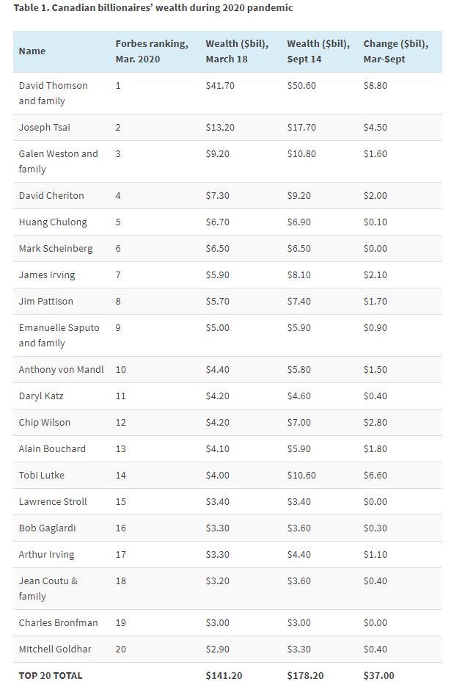Select the TOP 20 TOTAL label
The width and height of the screenshot is (454, 684).
pos(51,676)
